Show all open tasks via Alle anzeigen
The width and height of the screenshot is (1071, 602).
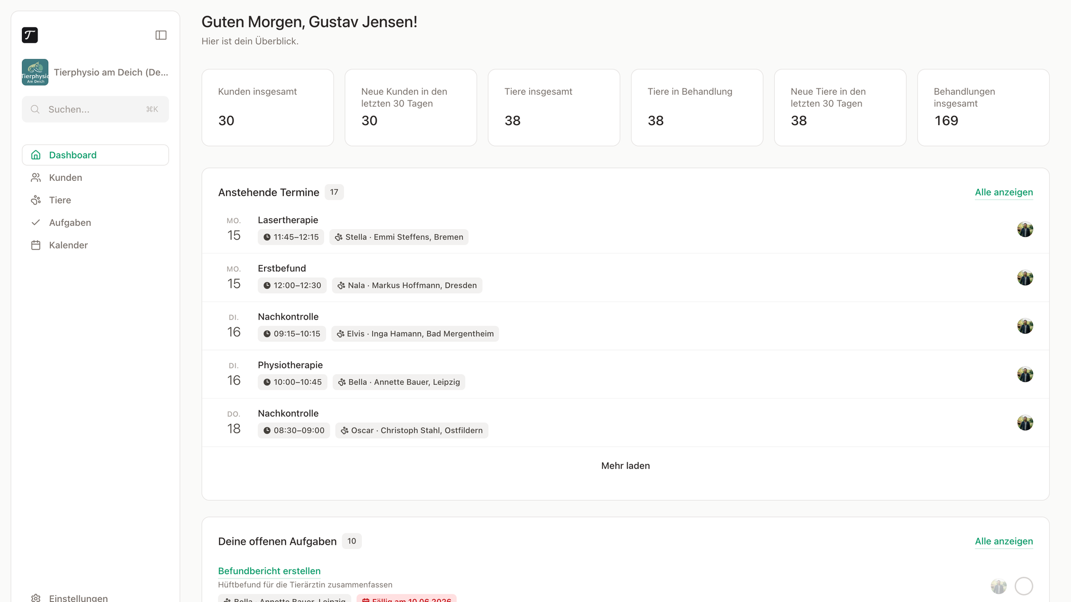1004,541
